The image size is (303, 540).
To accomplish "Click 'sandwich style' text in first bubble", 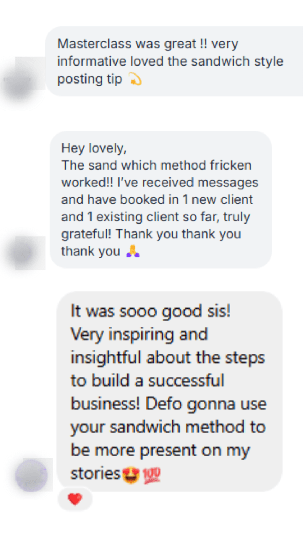I will (237, 61).
